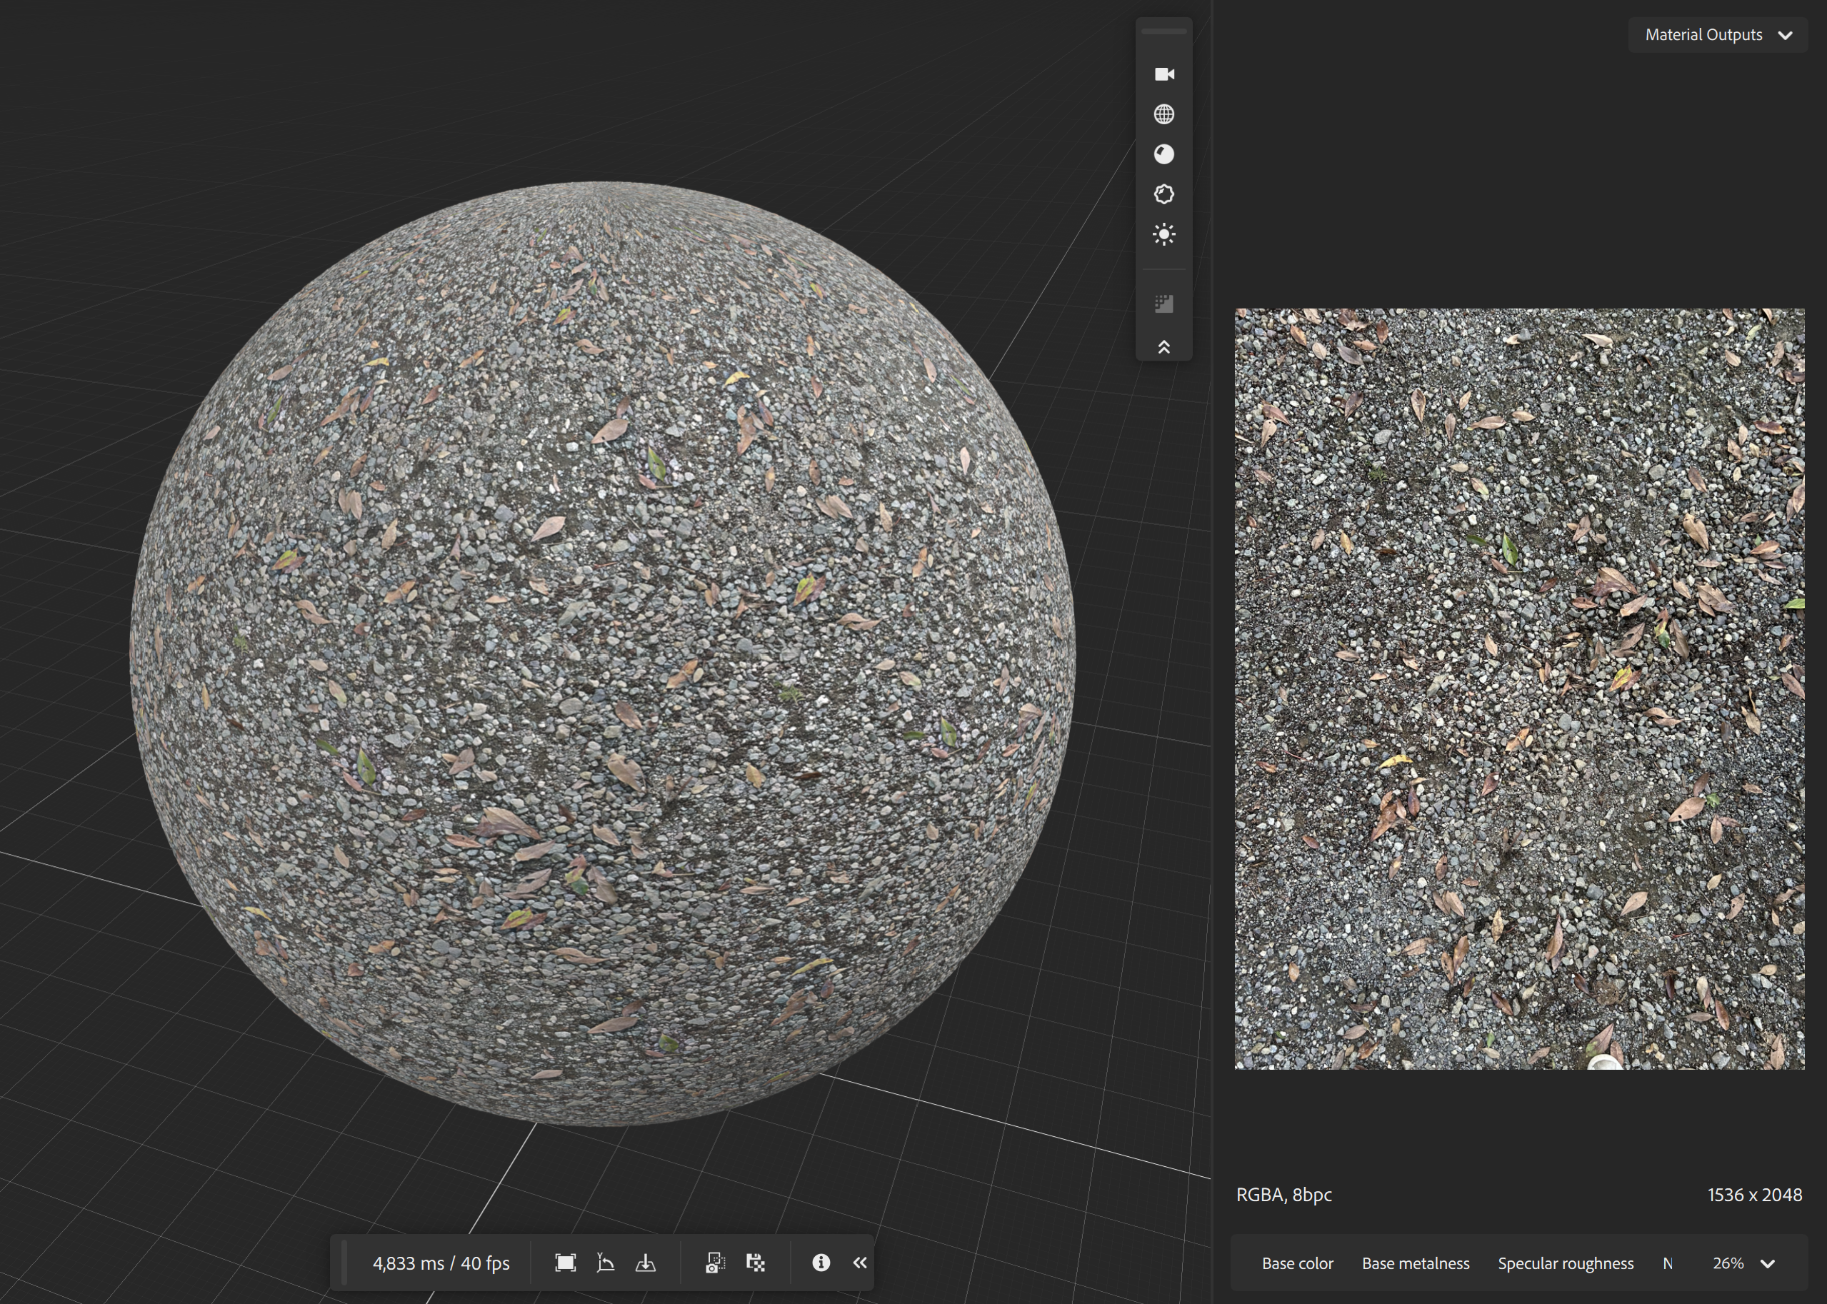Open the camera settings icon
The width and height of the screenshot is (1827, 1304).
point(1163,74)
